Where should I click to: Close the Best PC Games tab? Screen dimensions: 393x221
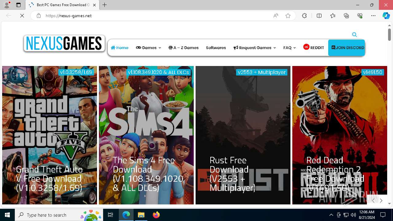[95, 5]
